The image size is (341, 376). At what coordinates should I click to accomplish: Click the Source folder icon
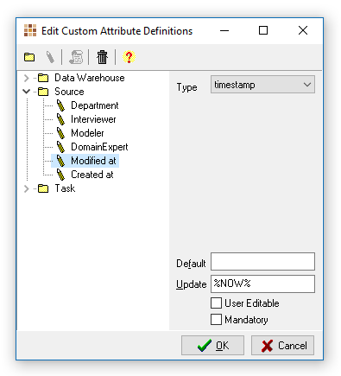[x=43, y=92]
